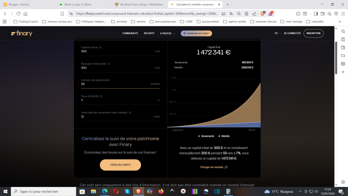Image resolution: width=348 pixels, height=196 pixels.
Task: Click the info icon beside Capital initial
Action: pyautogui.click(x=101, y=47)
